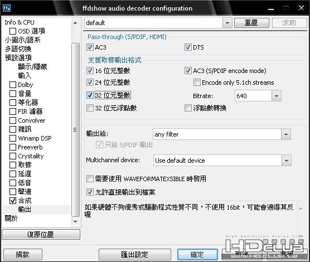310x262 pixels.
Task: Click the tree list scroll-up arrow
Action: point(75,23)
